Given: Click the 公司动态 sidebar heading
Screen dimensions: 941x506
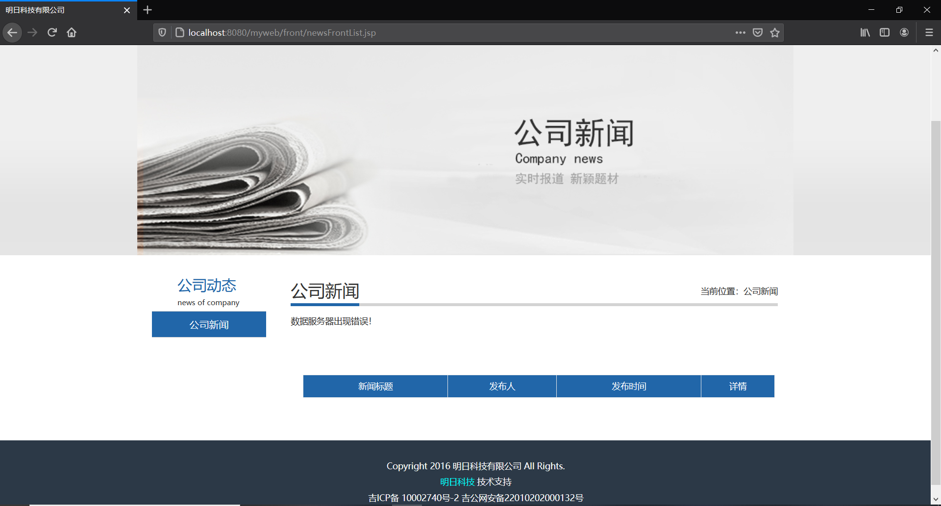Looking at the screenshot, I should 207,286.
